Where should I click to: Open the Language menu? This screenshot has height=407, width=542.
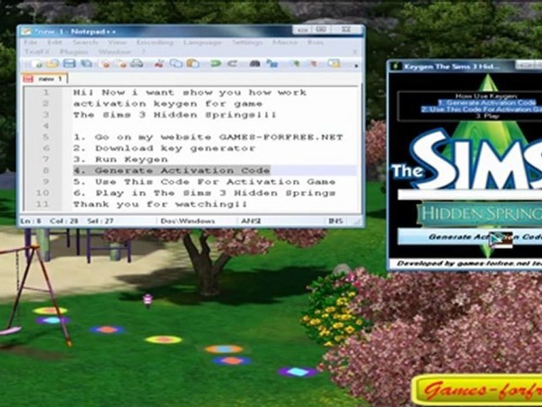202,42
